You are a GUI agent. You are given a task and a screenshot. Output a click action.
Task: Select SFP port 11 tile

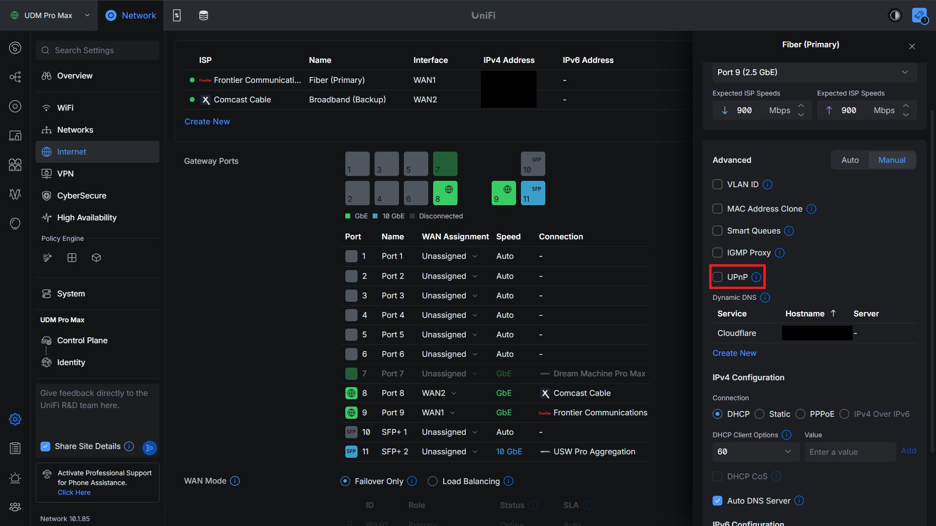(x=533, y=193)
